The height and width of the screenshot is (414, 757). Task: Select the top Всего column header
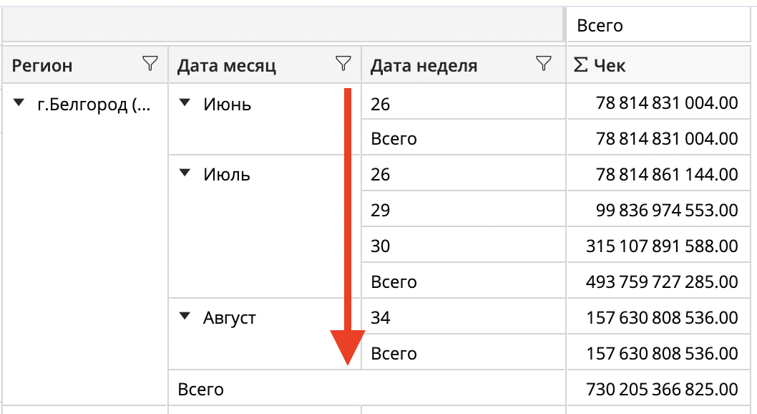(600, 27)
